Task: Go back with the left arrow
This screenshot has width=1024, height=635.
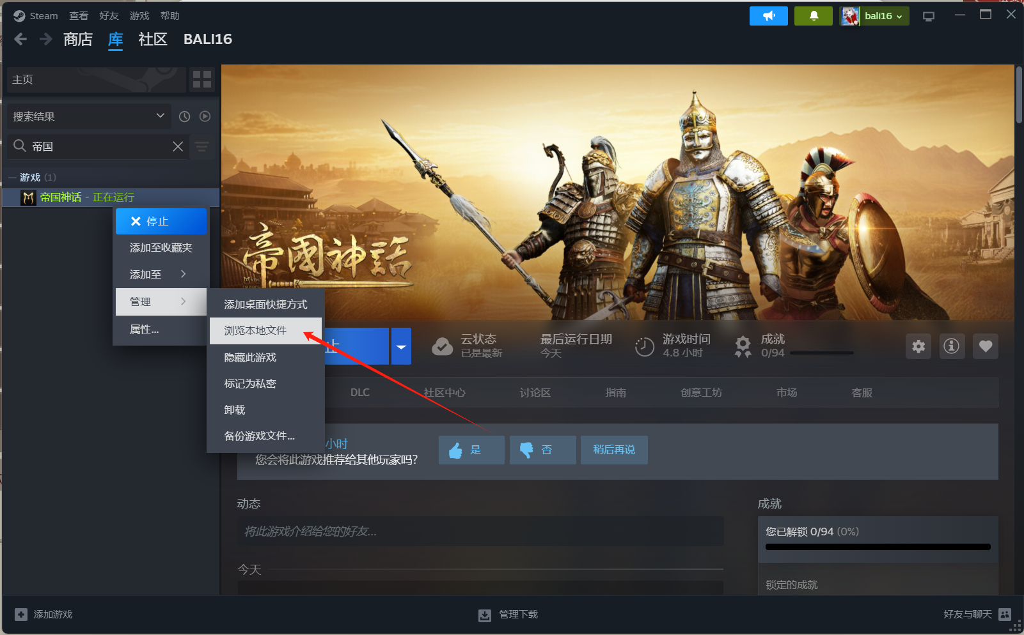Action: pyautogui.click(x=20, y=39)
